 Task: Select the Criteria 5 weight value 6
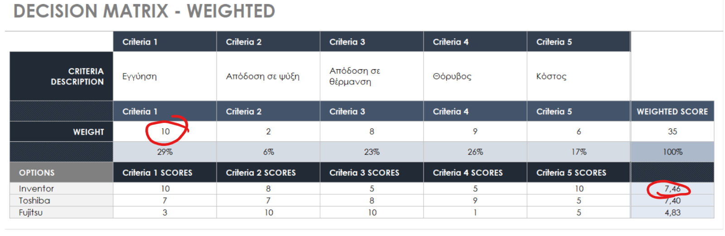579,131
